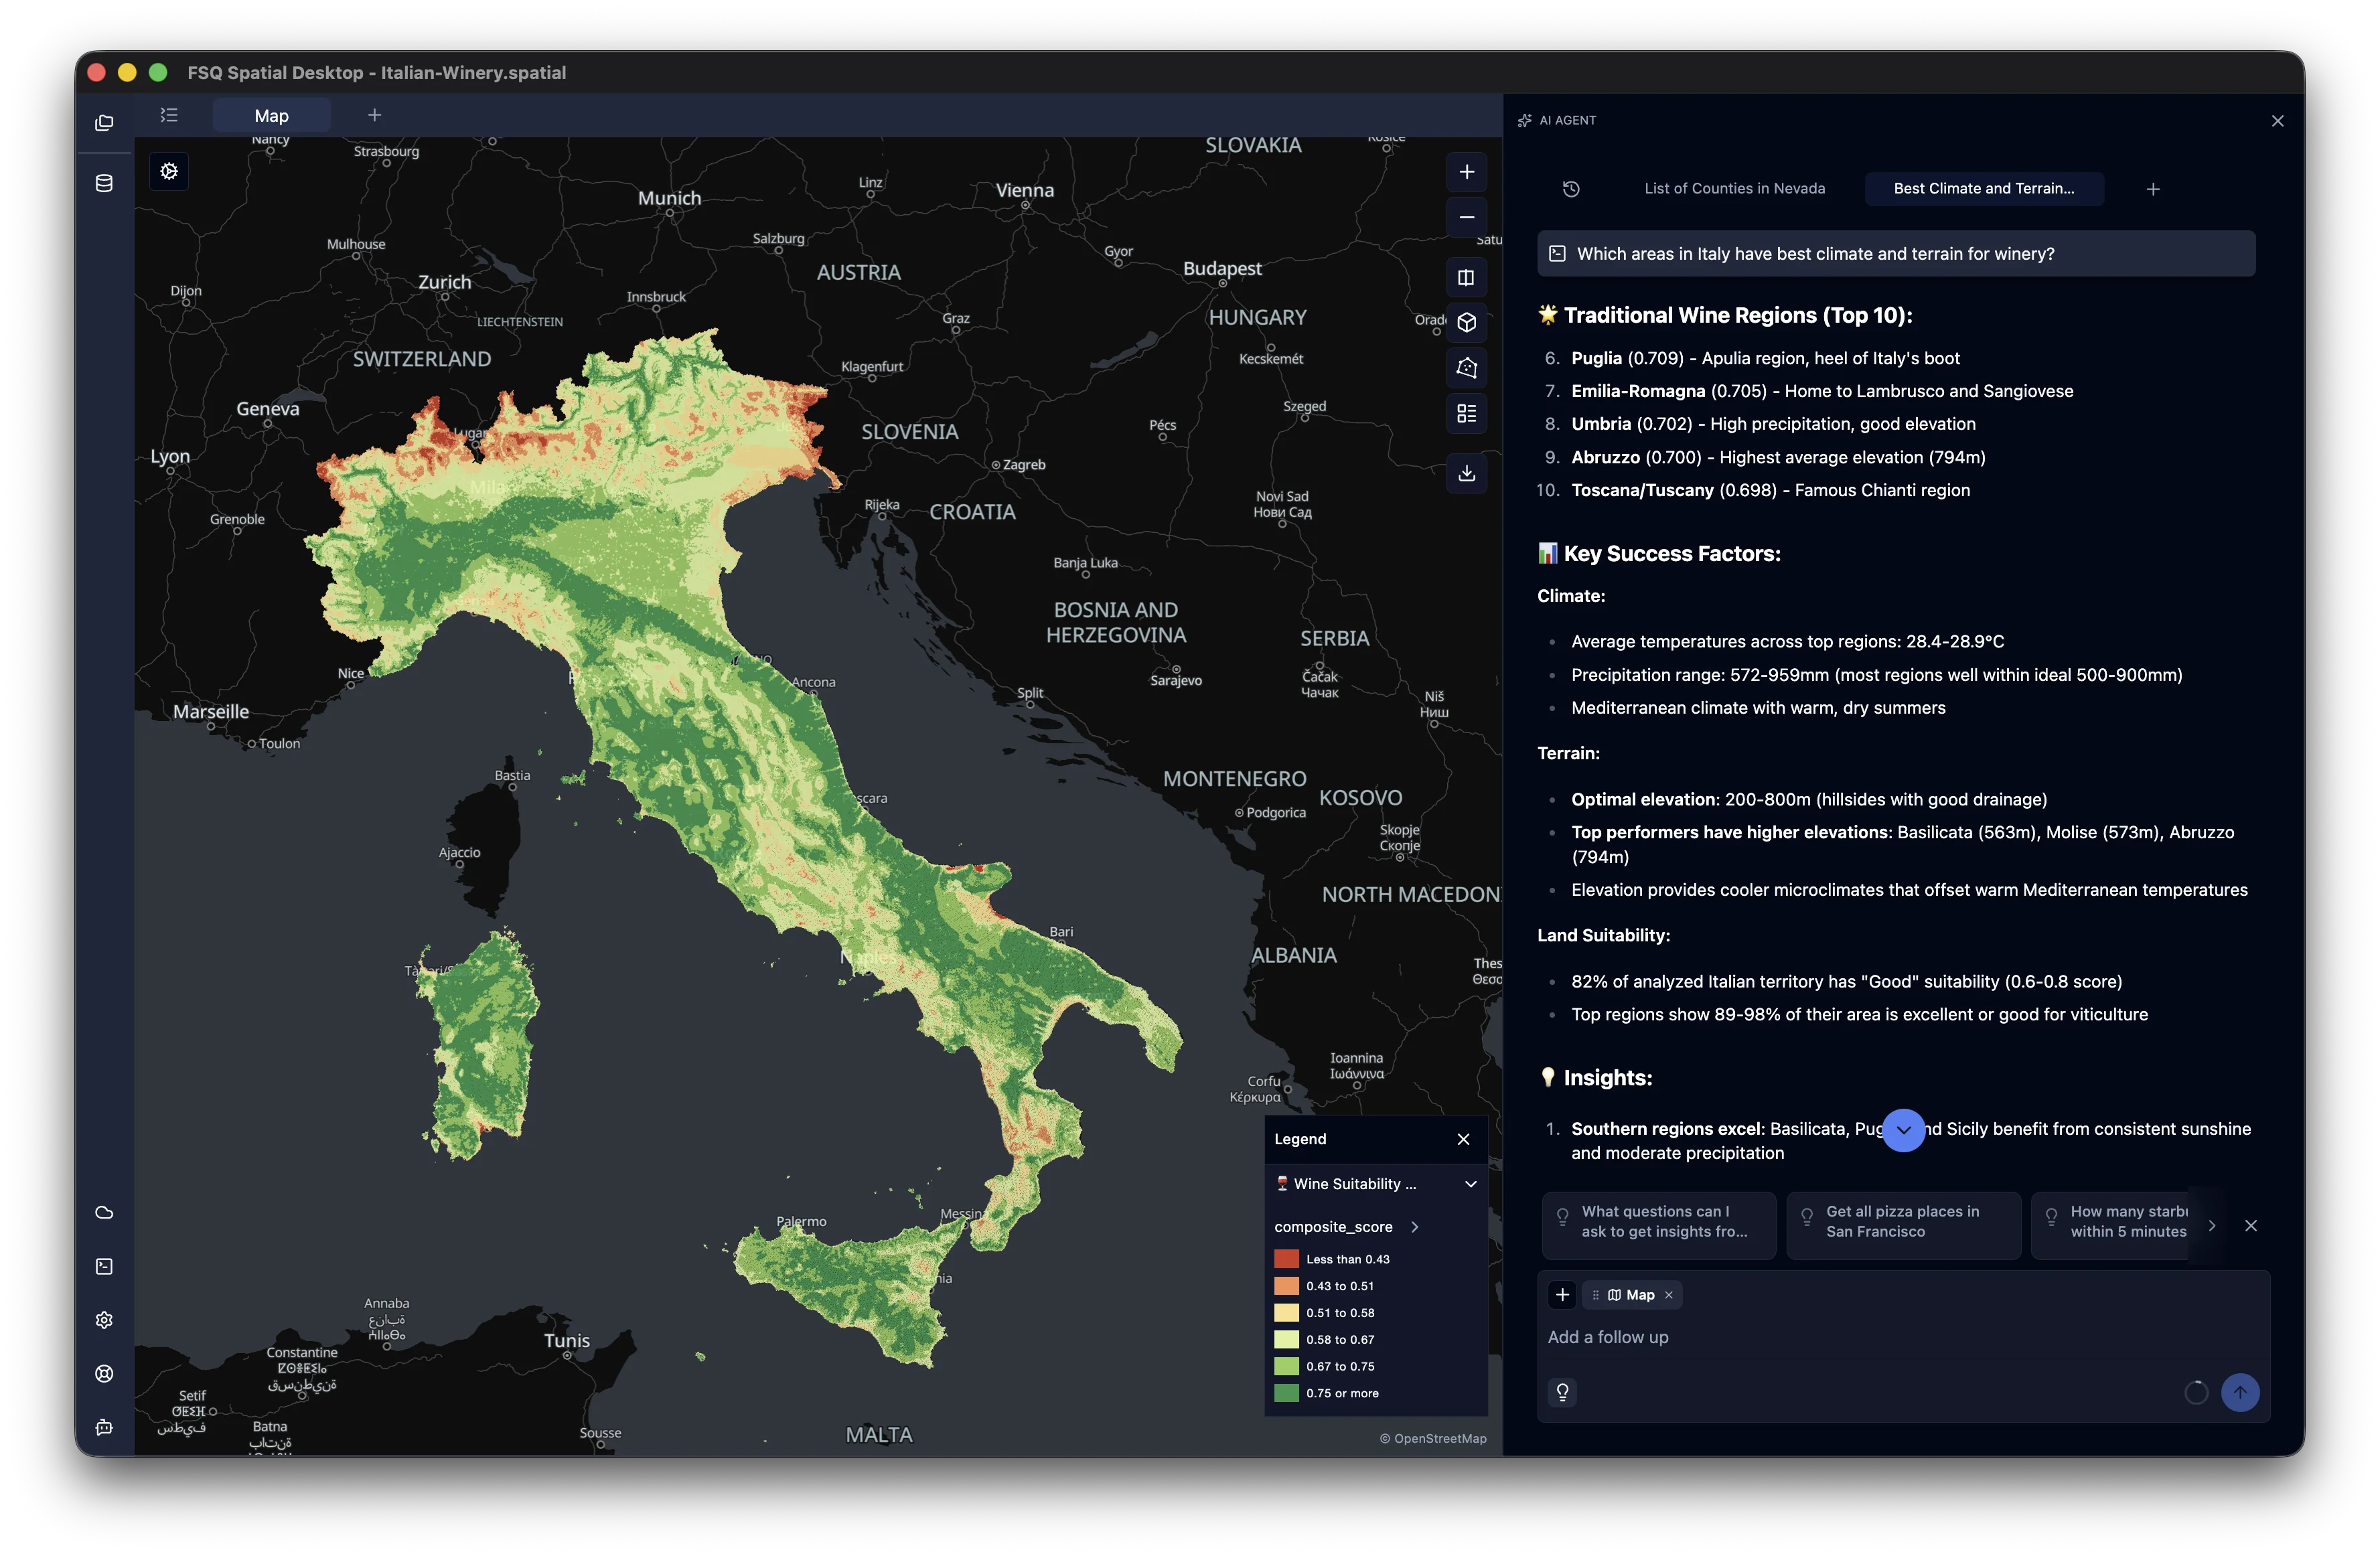Image resolution: width=2380 pixels, height=1556 pixels.
Task: Expand composite_score field chevron
Action: pyautogui.click(x=1414, y=1227)
